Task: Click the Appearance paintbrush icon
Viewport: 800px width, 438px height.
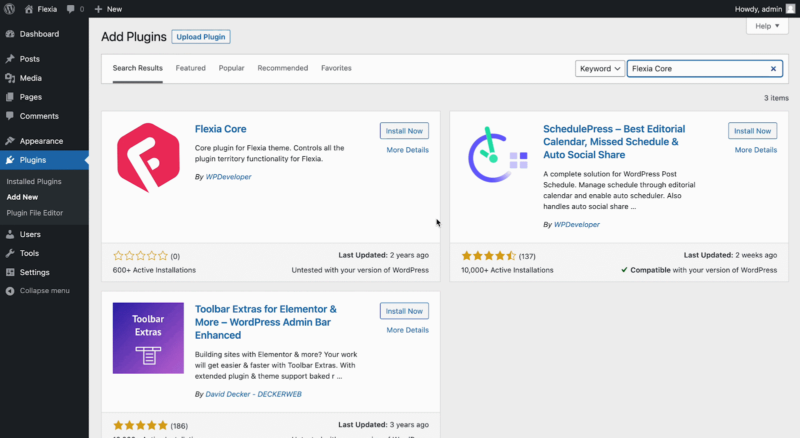Action: tap(10, 141)
